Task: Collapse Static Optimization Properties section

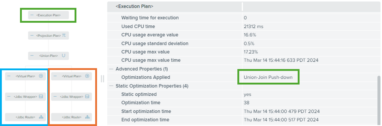Action: coord(112,86)
